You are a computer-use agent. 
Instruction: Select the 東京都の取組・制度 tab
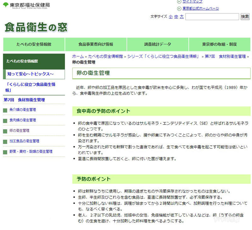coord(220,44)
